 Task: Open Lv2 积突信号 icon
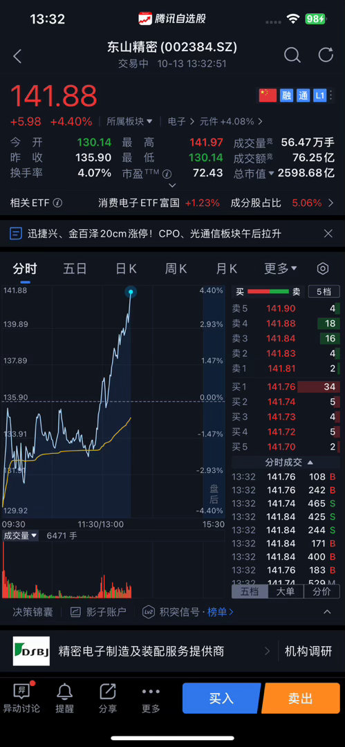point(149,612)
